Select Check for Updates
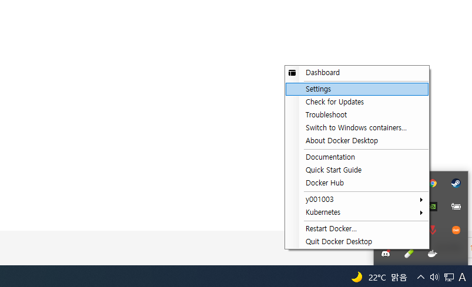The width and height of the screenshot is (472, 287). [357, 102]
